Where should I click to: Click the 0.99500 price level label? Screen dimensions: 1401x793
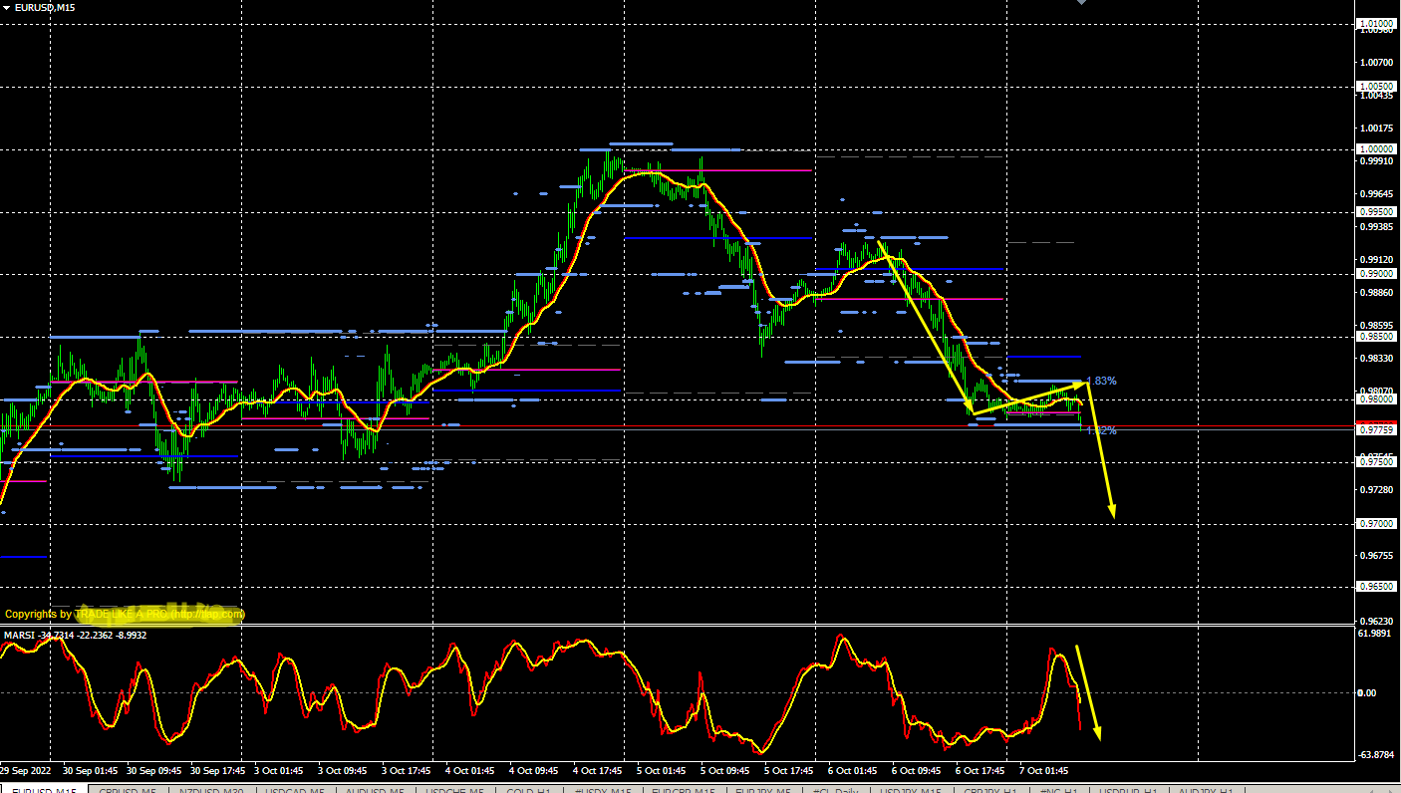click(1375, 212)
